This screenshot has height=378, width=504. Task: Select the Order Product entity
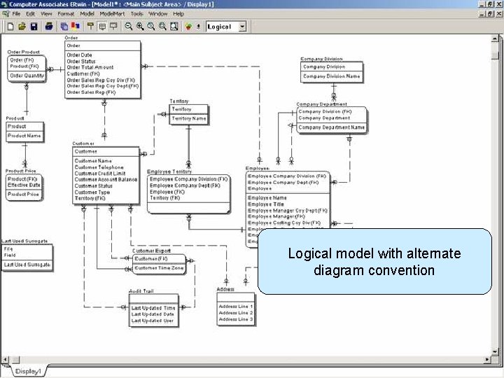point(27,69)
